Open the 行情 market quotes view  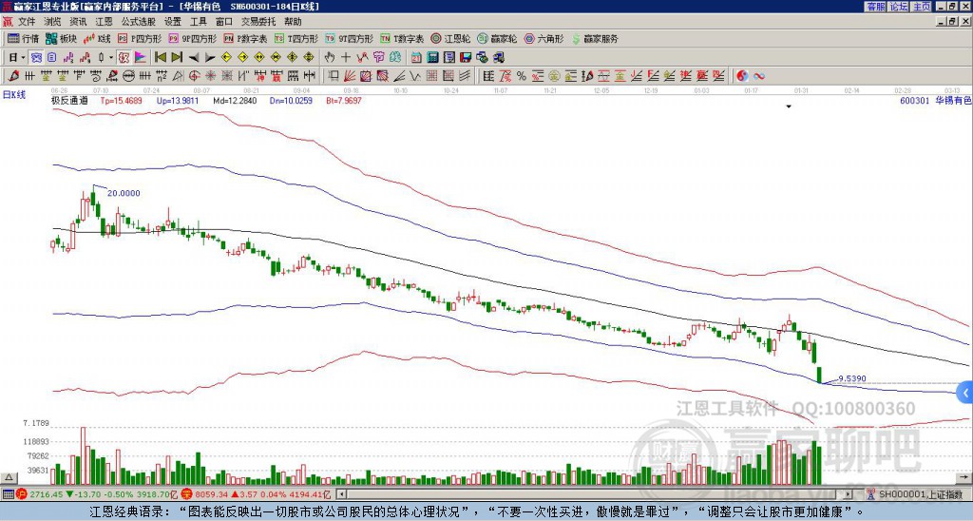23,38
